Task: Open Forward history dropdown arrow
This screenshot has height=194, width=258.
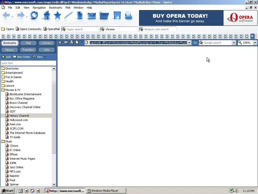Action: pyautogui.click(x=27, y=17)
